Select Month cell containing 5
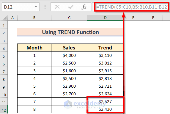The height and width of the screenshot is (114, 170). (x=34, y=86)
